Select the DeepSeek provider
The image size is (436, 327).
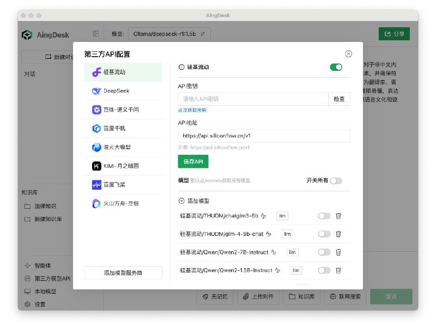[x=123, y=91]
